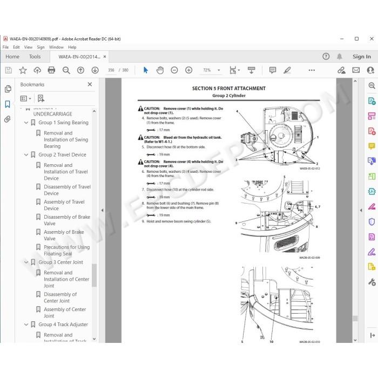Open Protect shield tool in right pane

point(372,221)
